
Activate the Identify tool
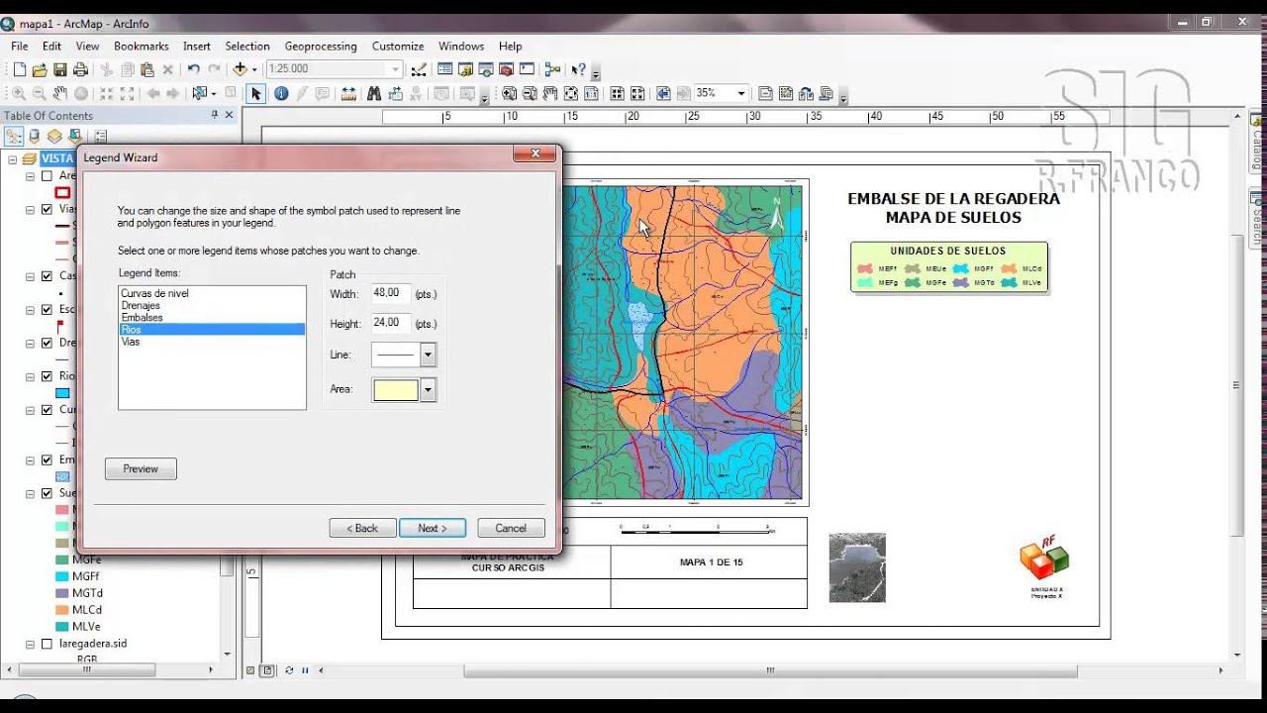point(281,93)
